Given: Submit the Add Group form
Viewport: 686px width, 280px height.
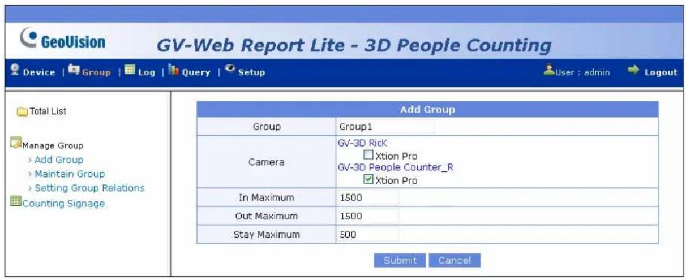Looking at the screenshot, I should pos(400,260).
